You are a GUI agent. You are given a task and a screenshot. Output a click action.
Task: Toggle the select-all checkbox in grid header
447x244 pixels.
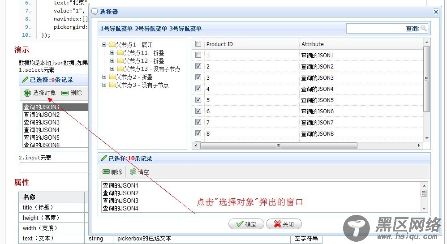point(198,43)
